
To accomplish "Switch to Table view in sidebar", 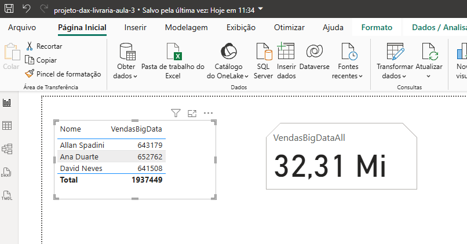I will [7, 126].
